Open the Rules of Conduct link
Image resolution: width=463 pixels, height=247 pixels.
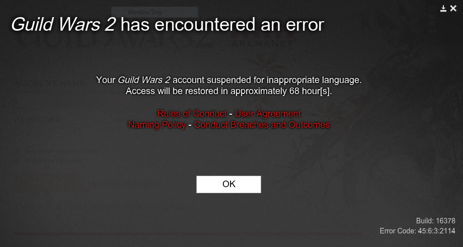coord(192,114)
